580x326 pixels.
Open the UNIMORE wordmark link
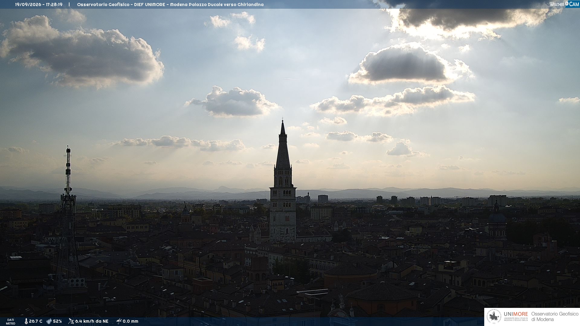(x=516, y=314)
